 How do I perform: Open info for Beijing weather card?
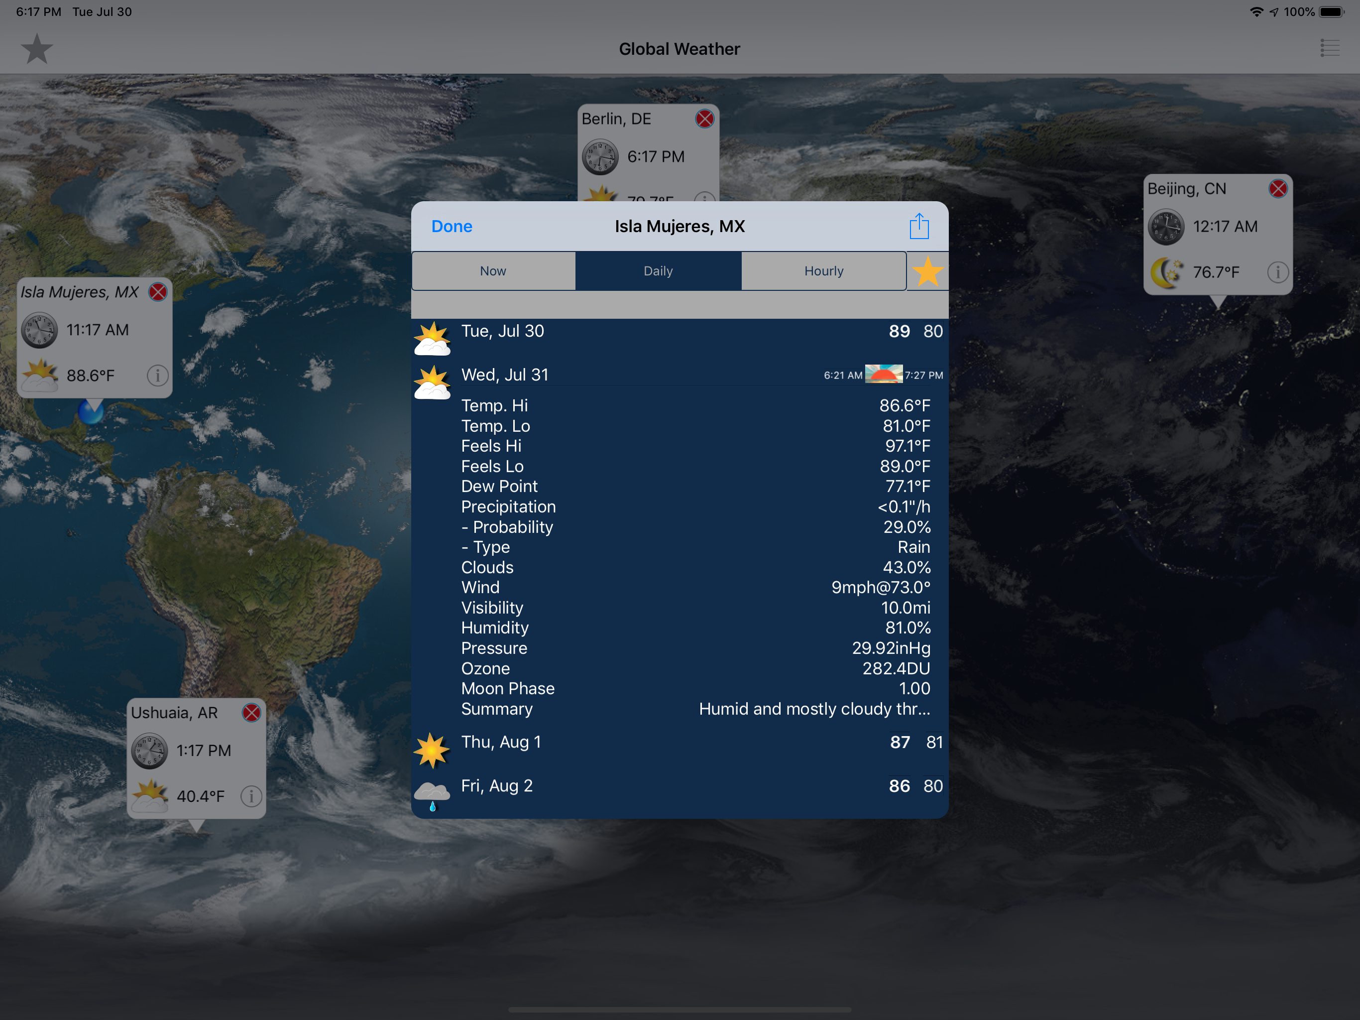click(x=1277, y=272)
